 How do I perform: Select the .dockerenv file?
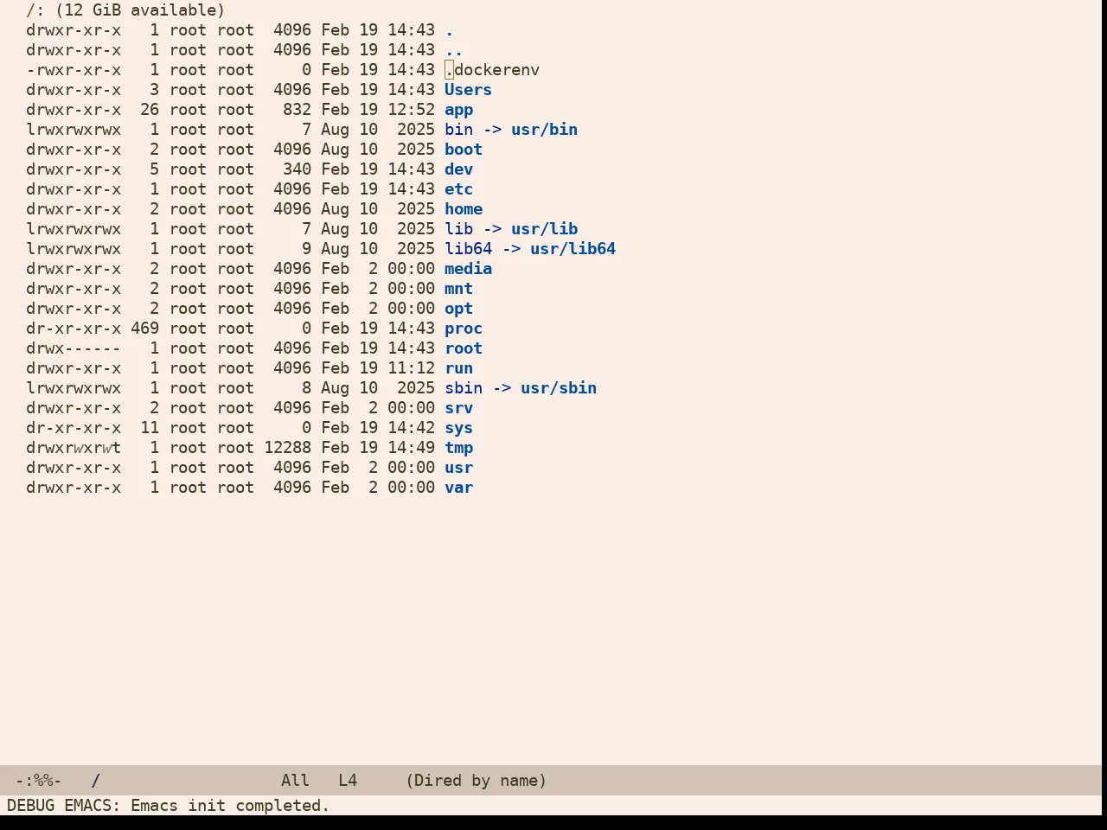tap(492, 70)
